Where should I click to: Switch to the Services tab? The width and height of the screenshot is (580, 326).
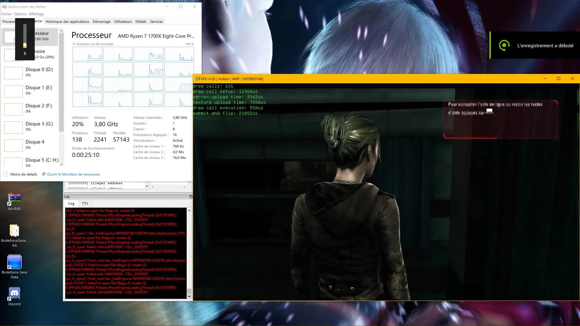(x=156, y=21)
